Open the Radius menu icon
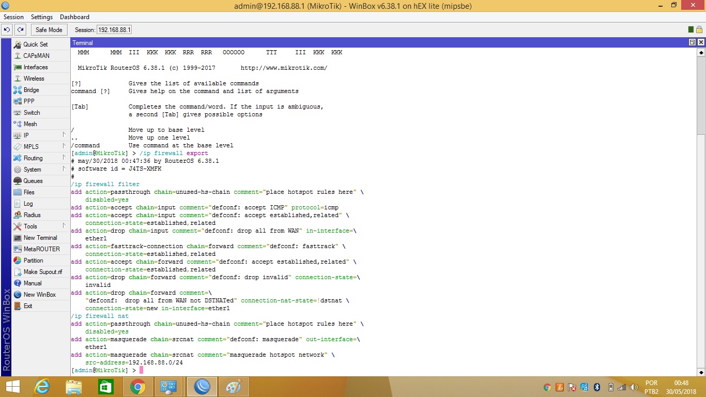The height and width of the screenshot is (397, 706). [18, 215]
